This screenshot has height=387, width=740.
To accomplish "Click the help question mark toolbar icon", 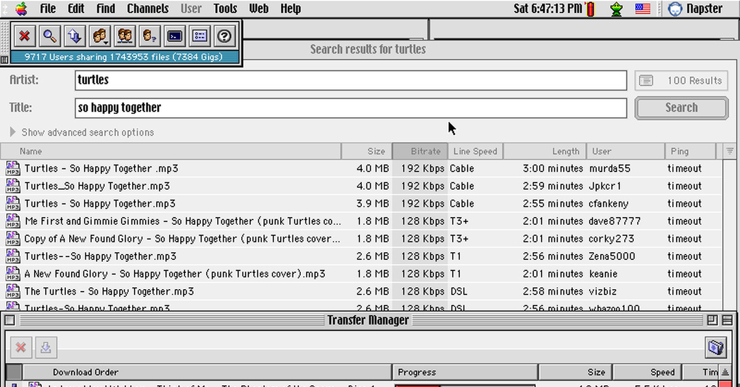I will pyautogui.click(x=224, y=36).
